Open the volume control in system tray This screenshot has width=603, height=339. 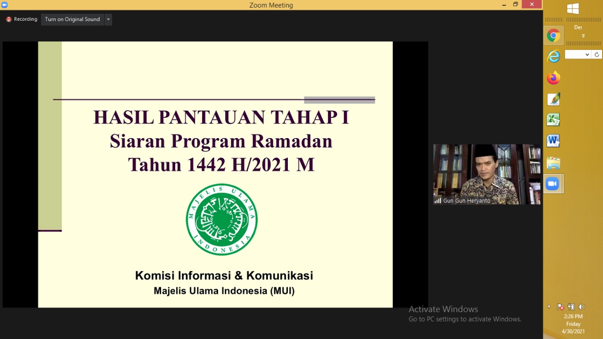click(x=581, y=307)
